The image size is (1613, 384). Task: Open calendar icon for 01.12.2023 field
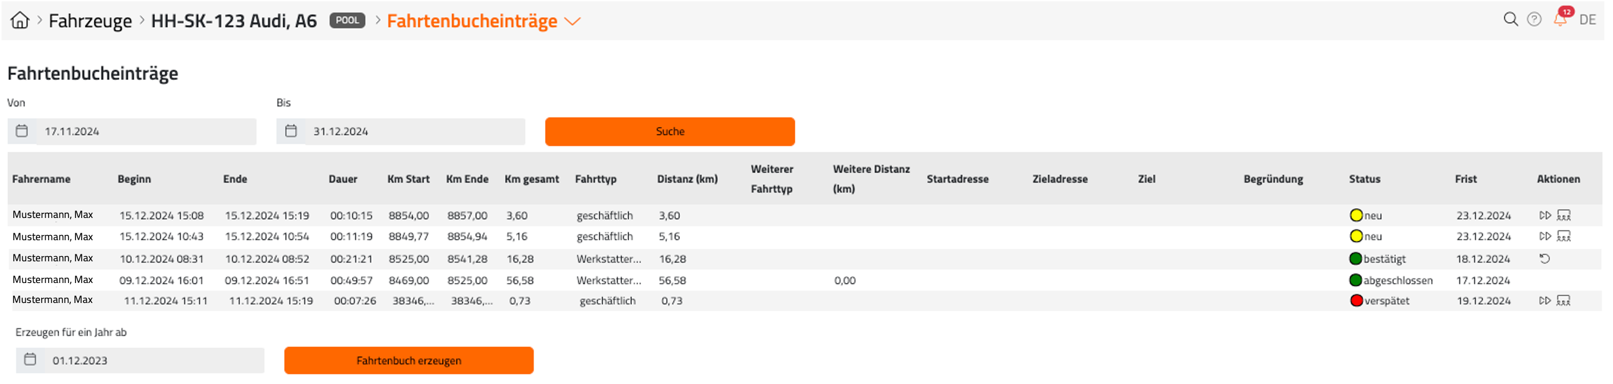tap(30, 359)
